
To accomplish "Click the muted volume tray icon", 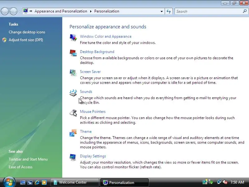I will (x=225, y=182).
